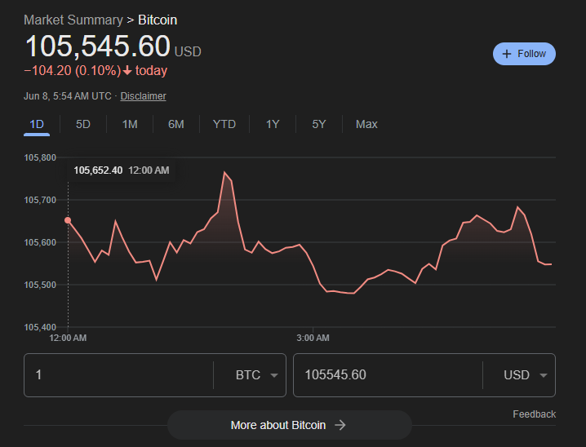
Task: Show the 5Y chart range
Action: (x=319, y=124)
